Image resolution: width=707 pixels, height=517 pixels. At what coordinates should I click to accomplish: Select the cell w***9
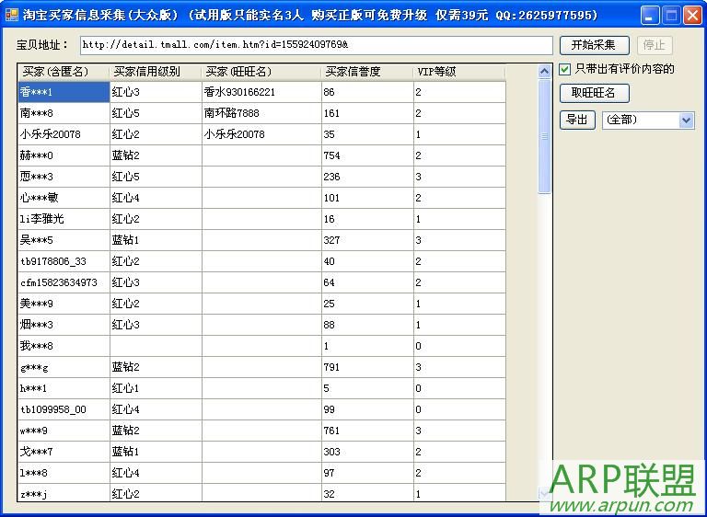click(x=64, y=431)
